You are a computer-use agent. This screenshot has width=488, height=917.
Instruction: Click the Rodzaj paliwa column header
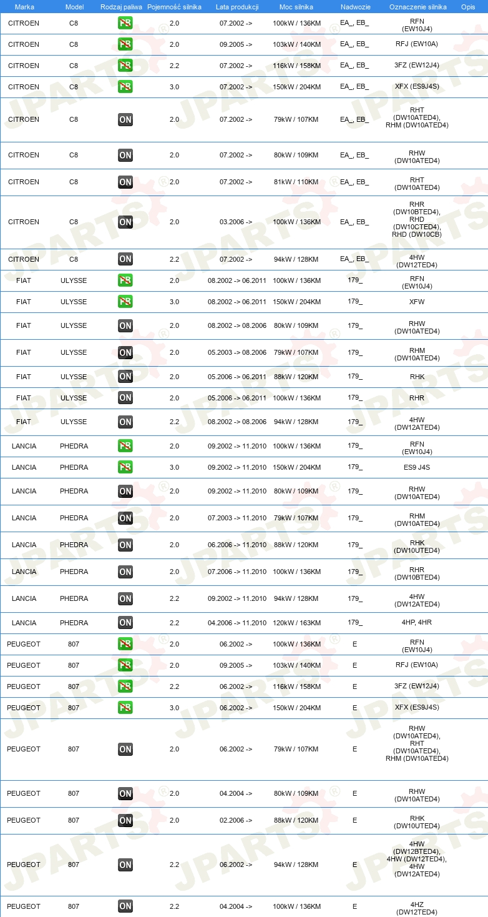point(122,7)
